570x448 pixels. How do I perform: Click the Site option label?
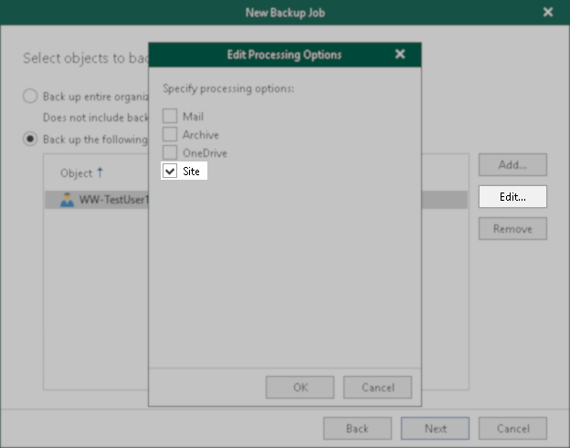[x=191, y=171]
